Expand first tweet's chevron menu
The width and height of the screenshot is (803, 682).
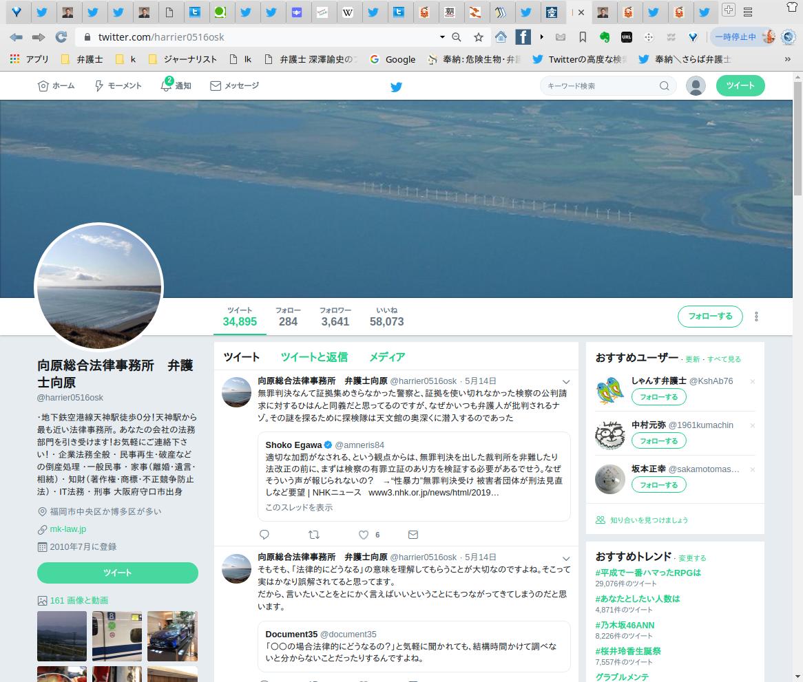pos(566,382)
